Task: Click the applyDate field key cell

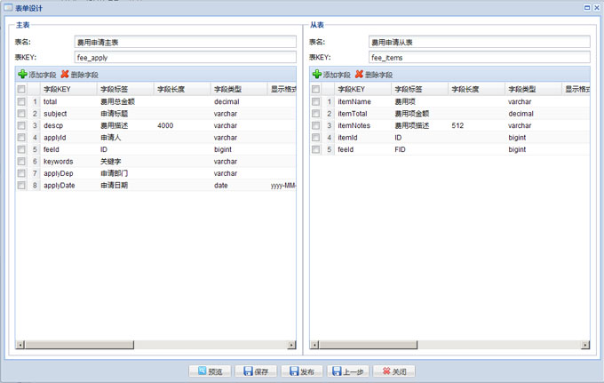Action: (68, 185)
